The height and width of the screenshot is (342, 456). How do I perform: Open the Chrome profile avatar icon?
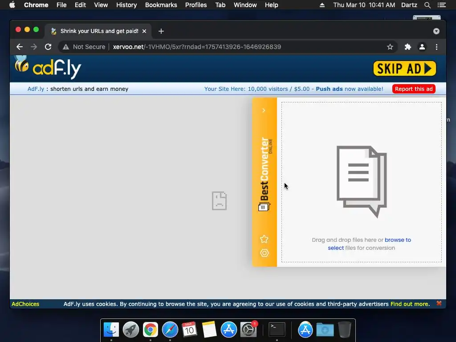pos(422,47)
